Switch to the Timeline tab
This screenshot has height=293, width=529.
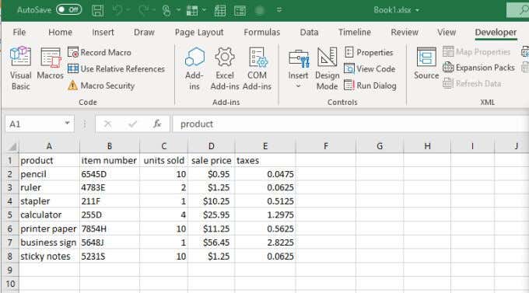355,32
